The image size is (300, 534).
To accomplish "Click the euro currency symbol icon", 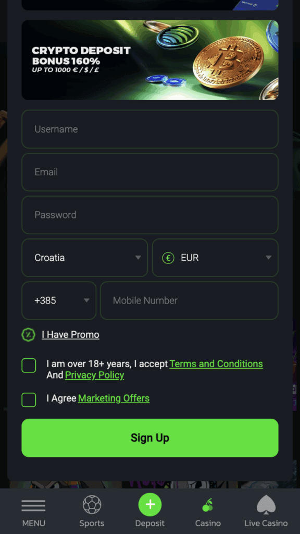I will point(168,258).
